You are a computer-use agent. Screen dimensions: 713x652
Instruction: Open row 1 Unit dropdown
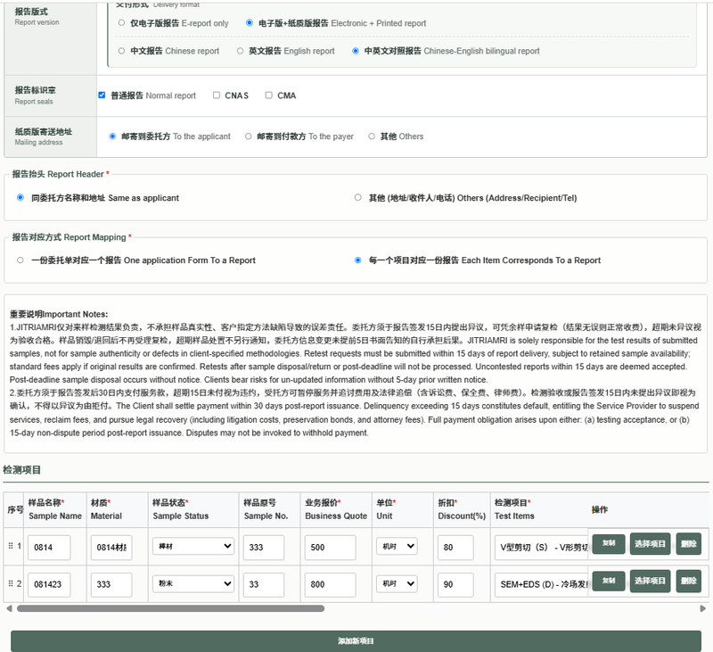click(397, 547)
